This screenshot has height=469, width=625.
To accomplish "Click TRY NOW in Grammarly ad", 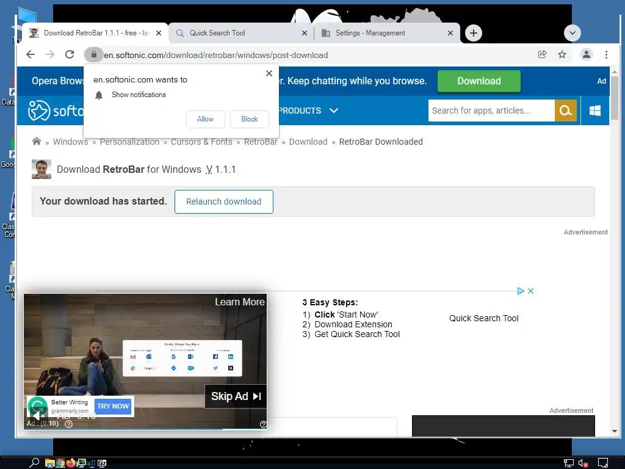I will pos(113,406).
